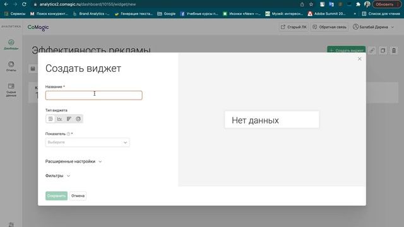The height and width of the screenshot is (227, 404).
Task: Expand Расширенные настройки section
Action: 74,161
